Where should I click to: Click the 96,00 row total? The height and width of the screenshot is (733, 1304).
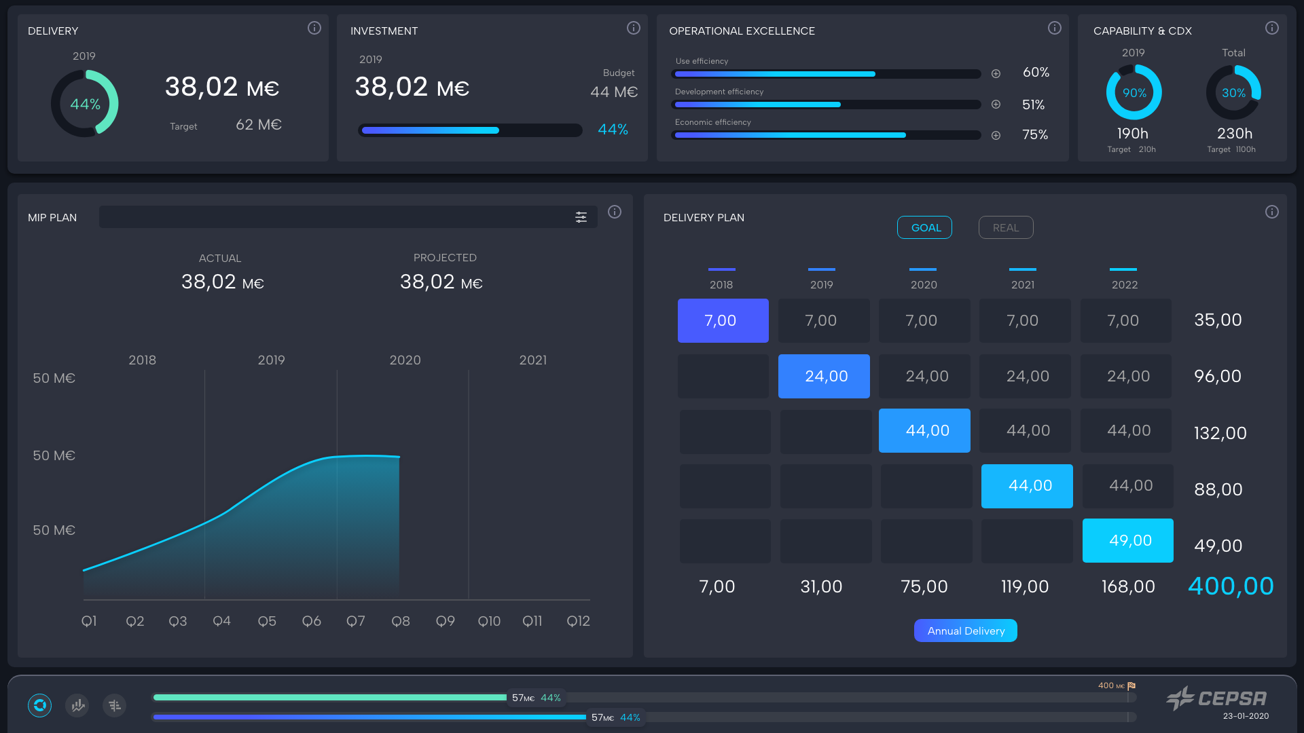[x=1218, y=376]
